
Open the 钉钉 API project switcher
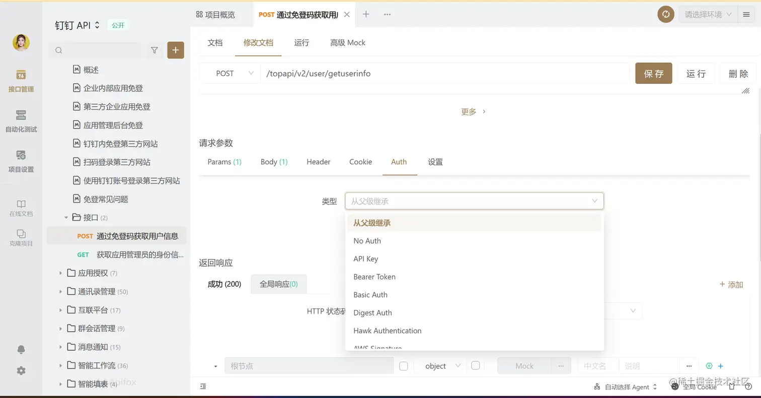coord(78,25)
